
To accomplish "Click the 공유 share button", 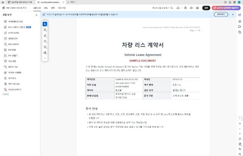I will pyautogui.click(x=206, y=8).
